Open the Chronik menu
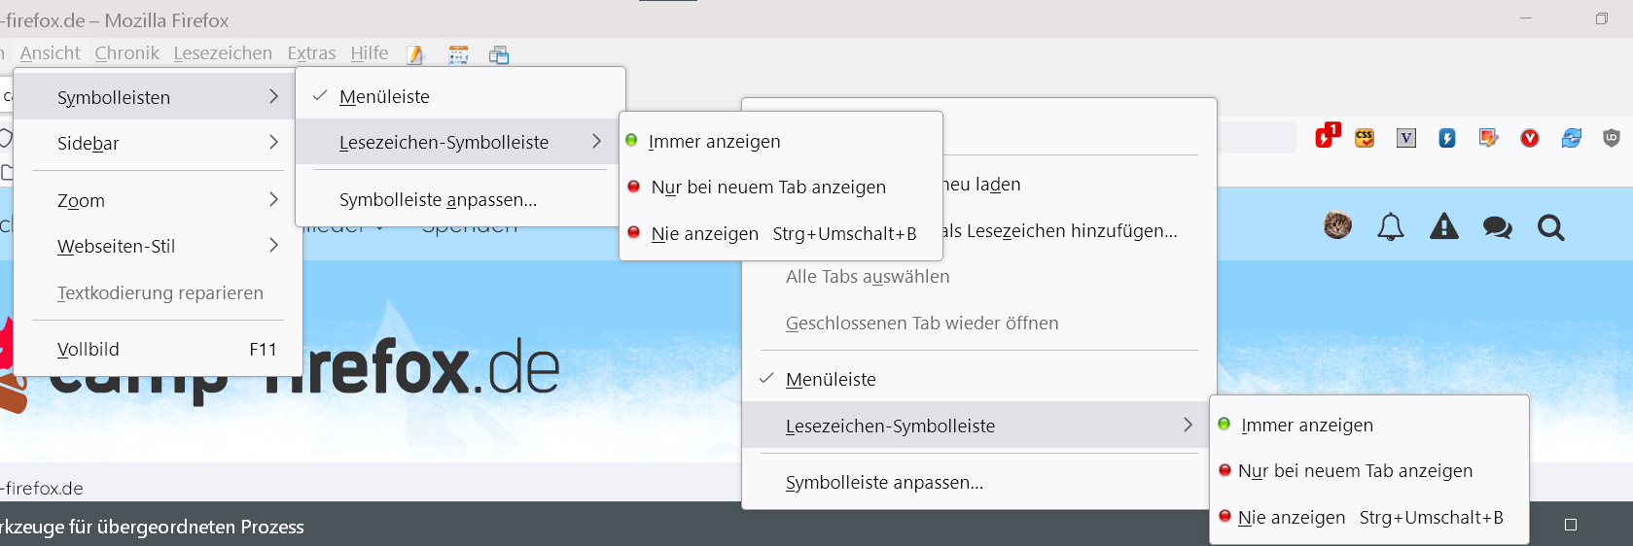The height and width of the screenshot is (546, 1633). click(x=126, y=53)
